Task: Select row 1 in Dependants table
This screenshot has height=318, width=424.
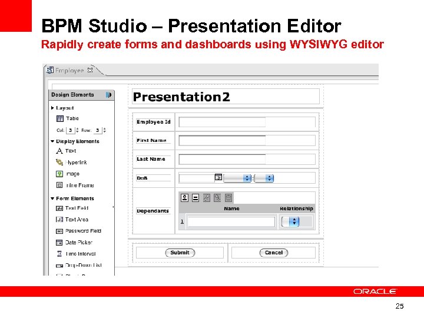Action: point(182,221)
